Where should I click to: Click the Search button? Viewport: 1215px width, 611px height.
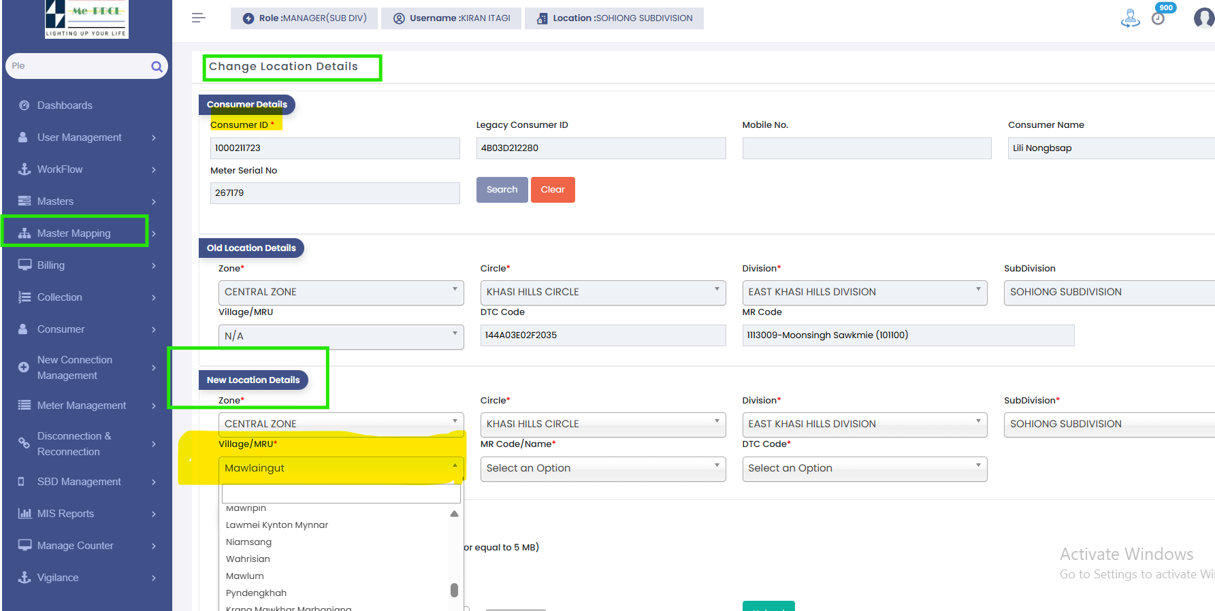[502, 190]
